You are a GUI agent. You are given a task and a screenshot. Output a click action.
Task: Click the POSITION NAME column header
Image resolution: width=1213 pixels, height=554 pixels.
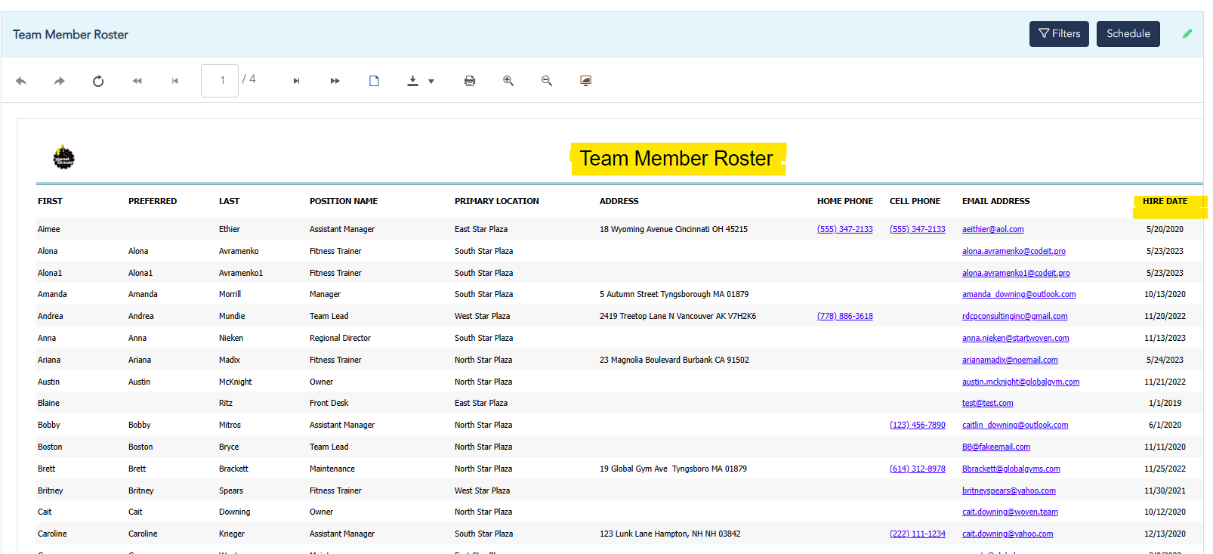tap(344, 201)
